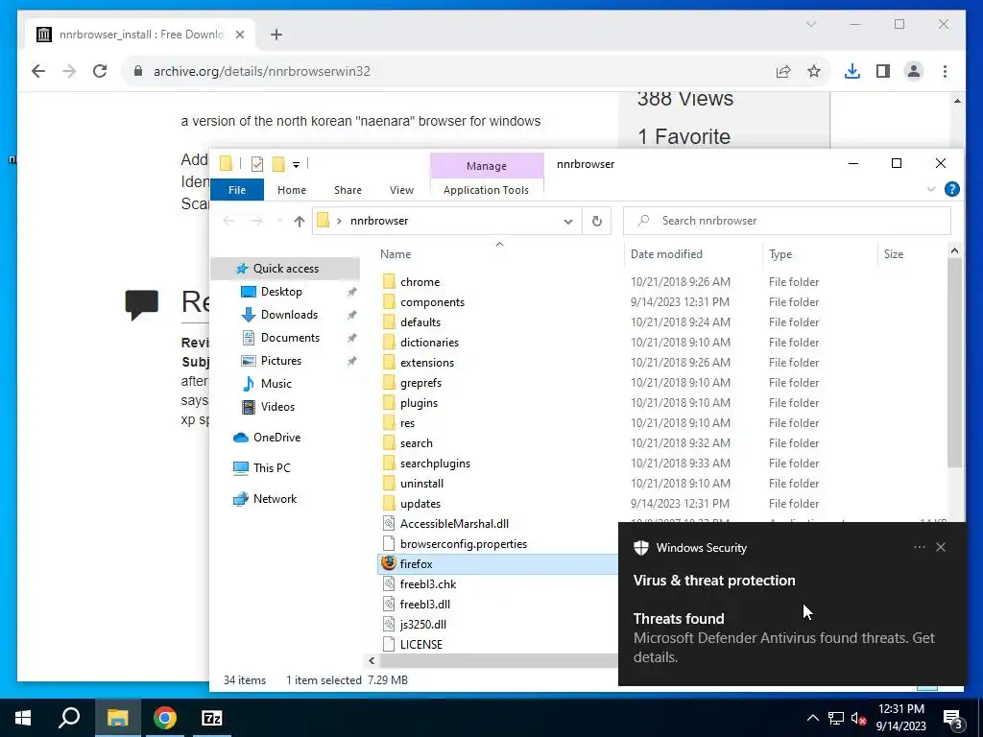Viewport: 983px width, 737px height.
Task: Share this page icon in address bar
Action: pyautogui.click(x=783, y=71)
